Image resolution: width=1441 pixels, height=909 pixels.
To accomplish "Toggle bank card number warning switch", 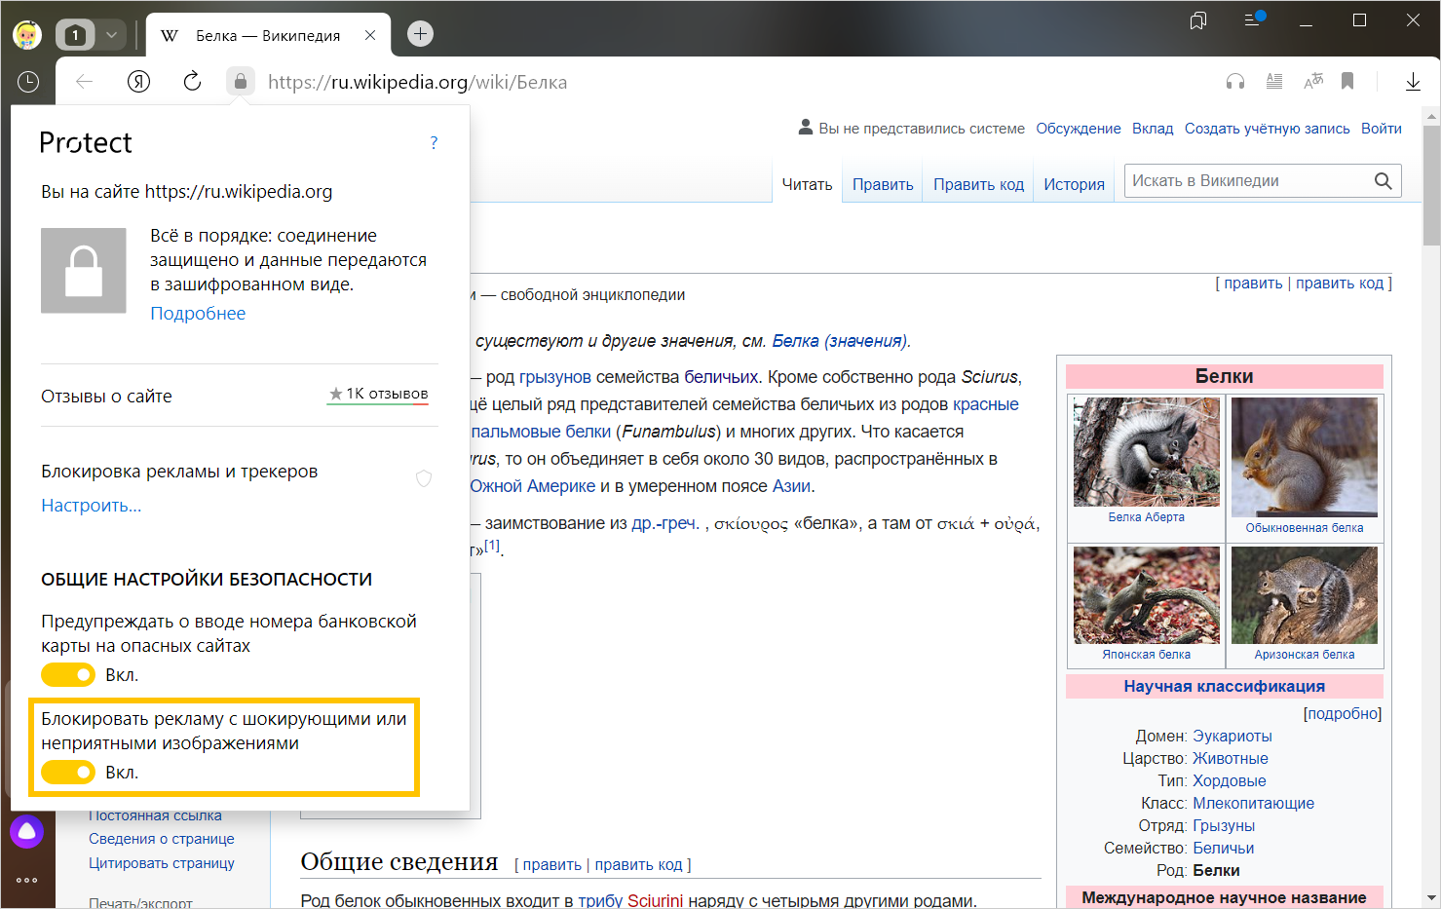I will (68, 674).
